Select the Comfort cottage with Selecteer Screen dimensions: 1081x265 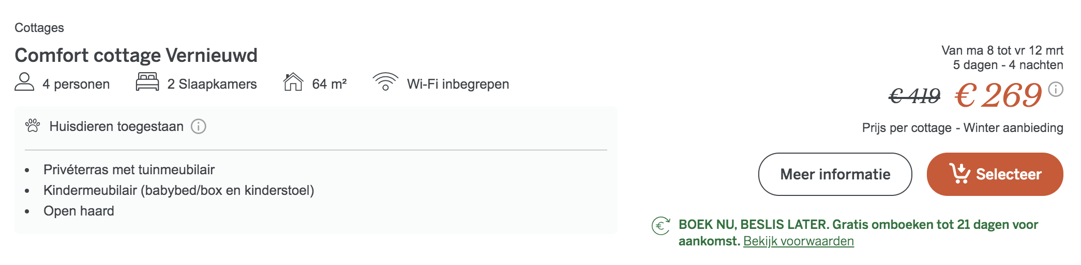click(x=995, y=174)
